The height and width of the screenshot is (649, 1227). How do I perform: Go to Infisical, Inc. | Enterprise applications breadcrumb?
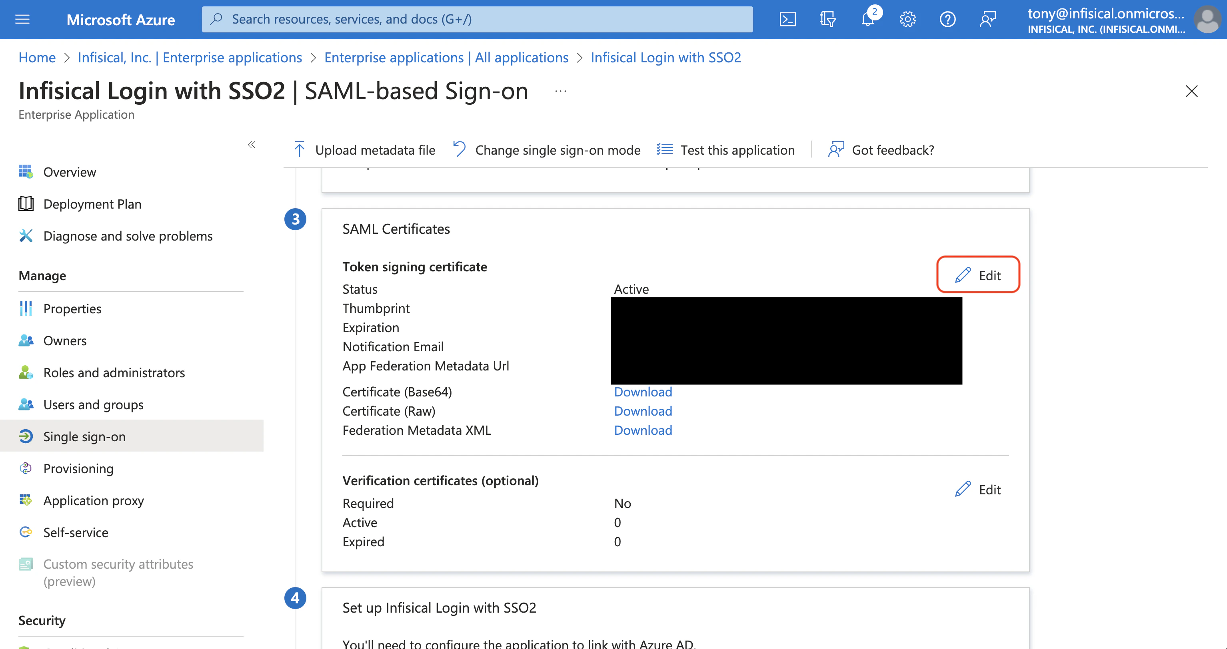[x=190, y=57]
